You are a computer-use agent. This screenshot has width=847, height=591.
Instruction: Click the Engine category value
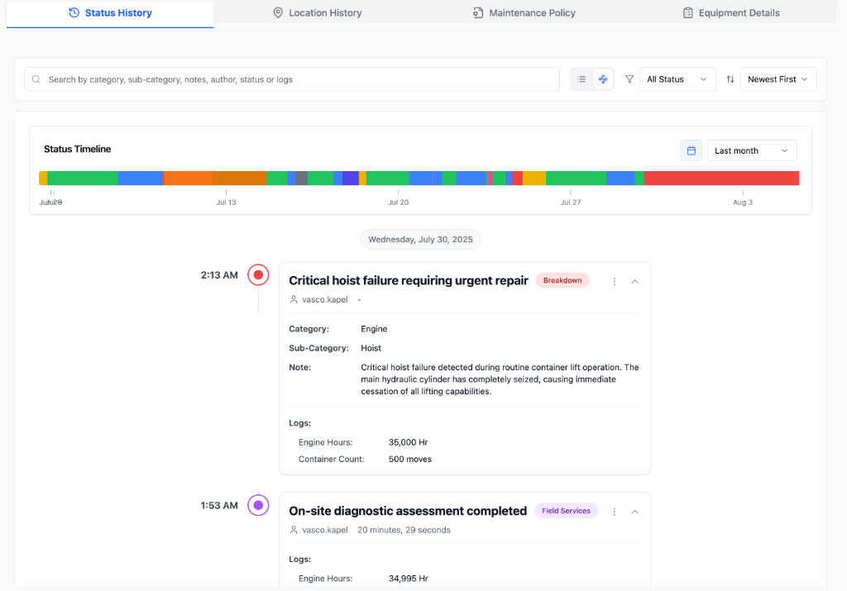coord(374,329)
